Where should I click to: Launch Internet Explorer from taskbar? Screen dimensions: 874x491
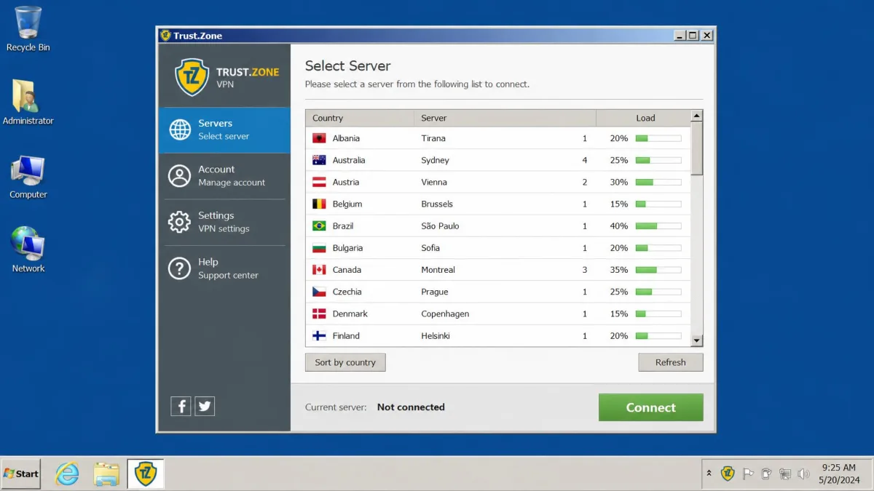click(67, 474)
